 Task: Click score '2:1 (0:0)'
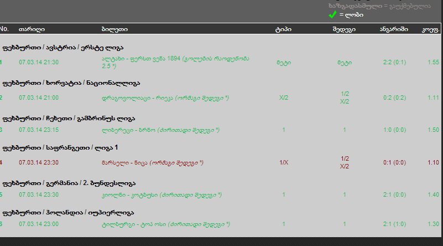pos(394,195)
